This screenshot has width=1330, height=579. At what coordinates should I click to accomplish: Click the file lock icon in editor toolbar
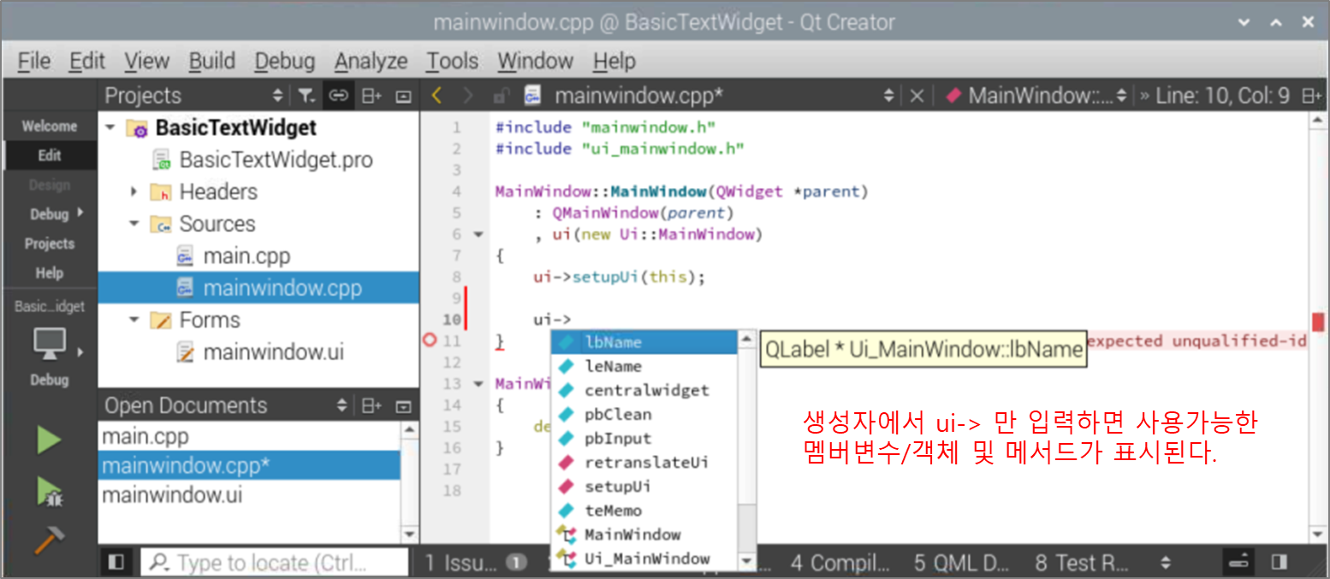(503, 96)
